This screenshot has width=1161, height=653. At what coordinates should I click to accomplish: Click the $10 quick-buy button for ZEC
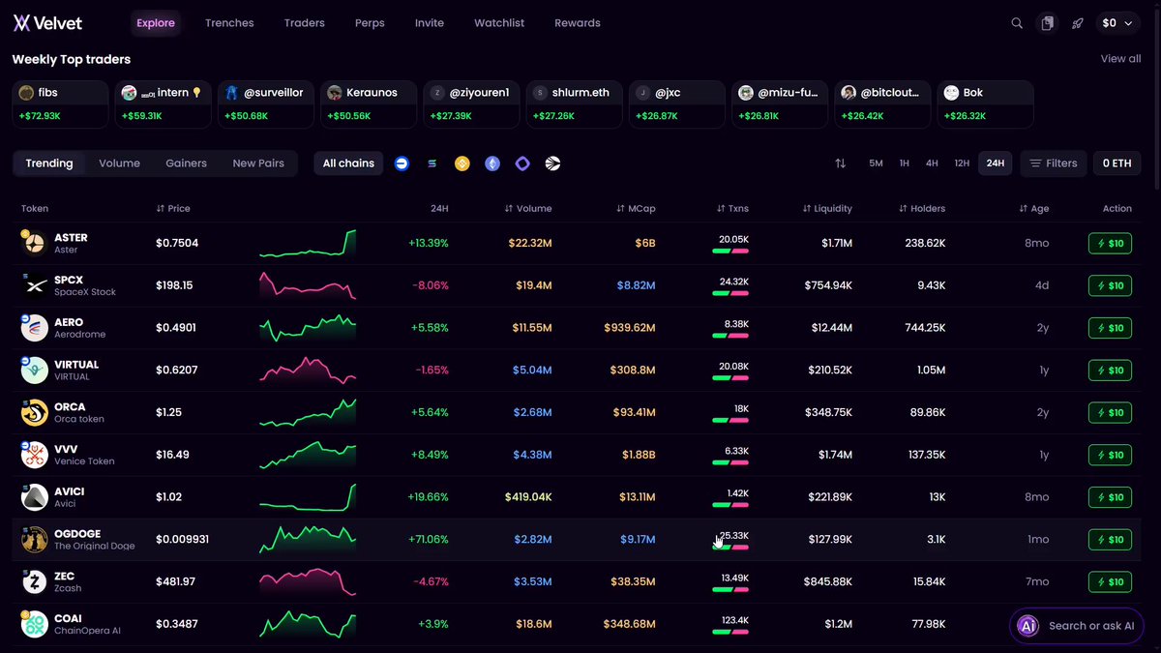(x=1110, y=582)
